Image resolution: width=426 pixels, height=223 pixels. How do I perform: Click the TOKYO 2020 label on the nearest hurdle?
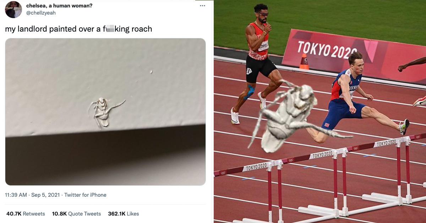point(256,167)
